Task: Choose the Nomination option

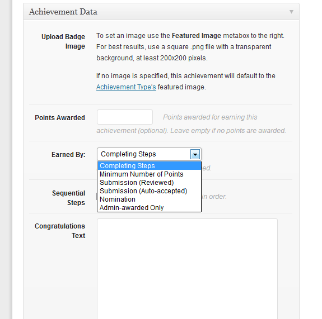Action: pos(150,199)
